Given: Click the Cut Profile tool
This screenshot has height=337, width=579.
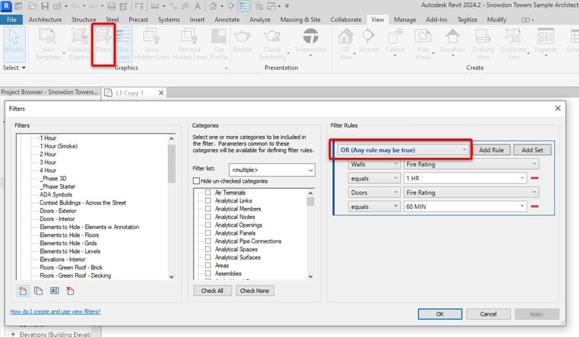Looking at the screenshot, I should click(x=219, y=45).
